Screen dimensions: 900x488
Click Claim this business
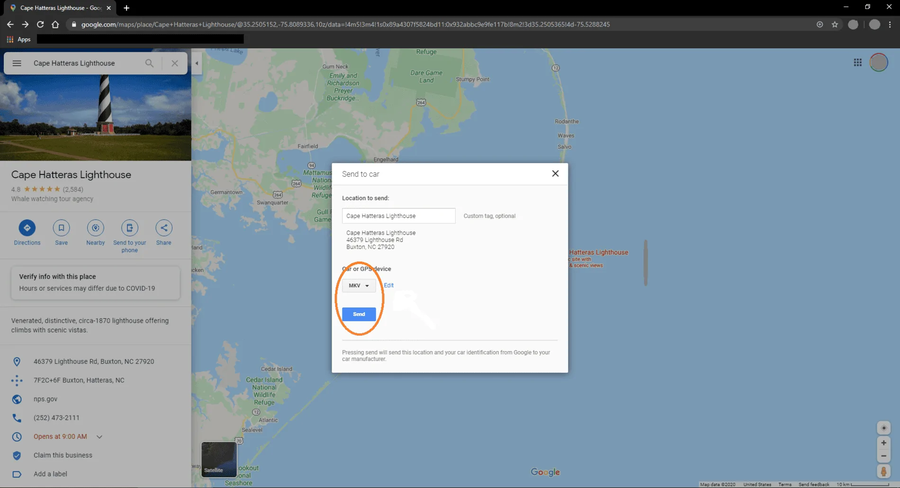[63, 455]
